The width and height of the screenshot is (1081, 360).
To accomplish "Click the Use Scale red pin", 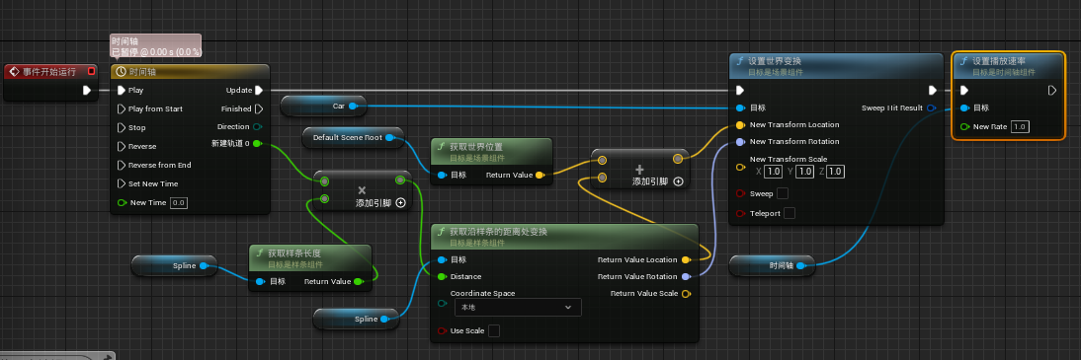I will tap(442, 331).
